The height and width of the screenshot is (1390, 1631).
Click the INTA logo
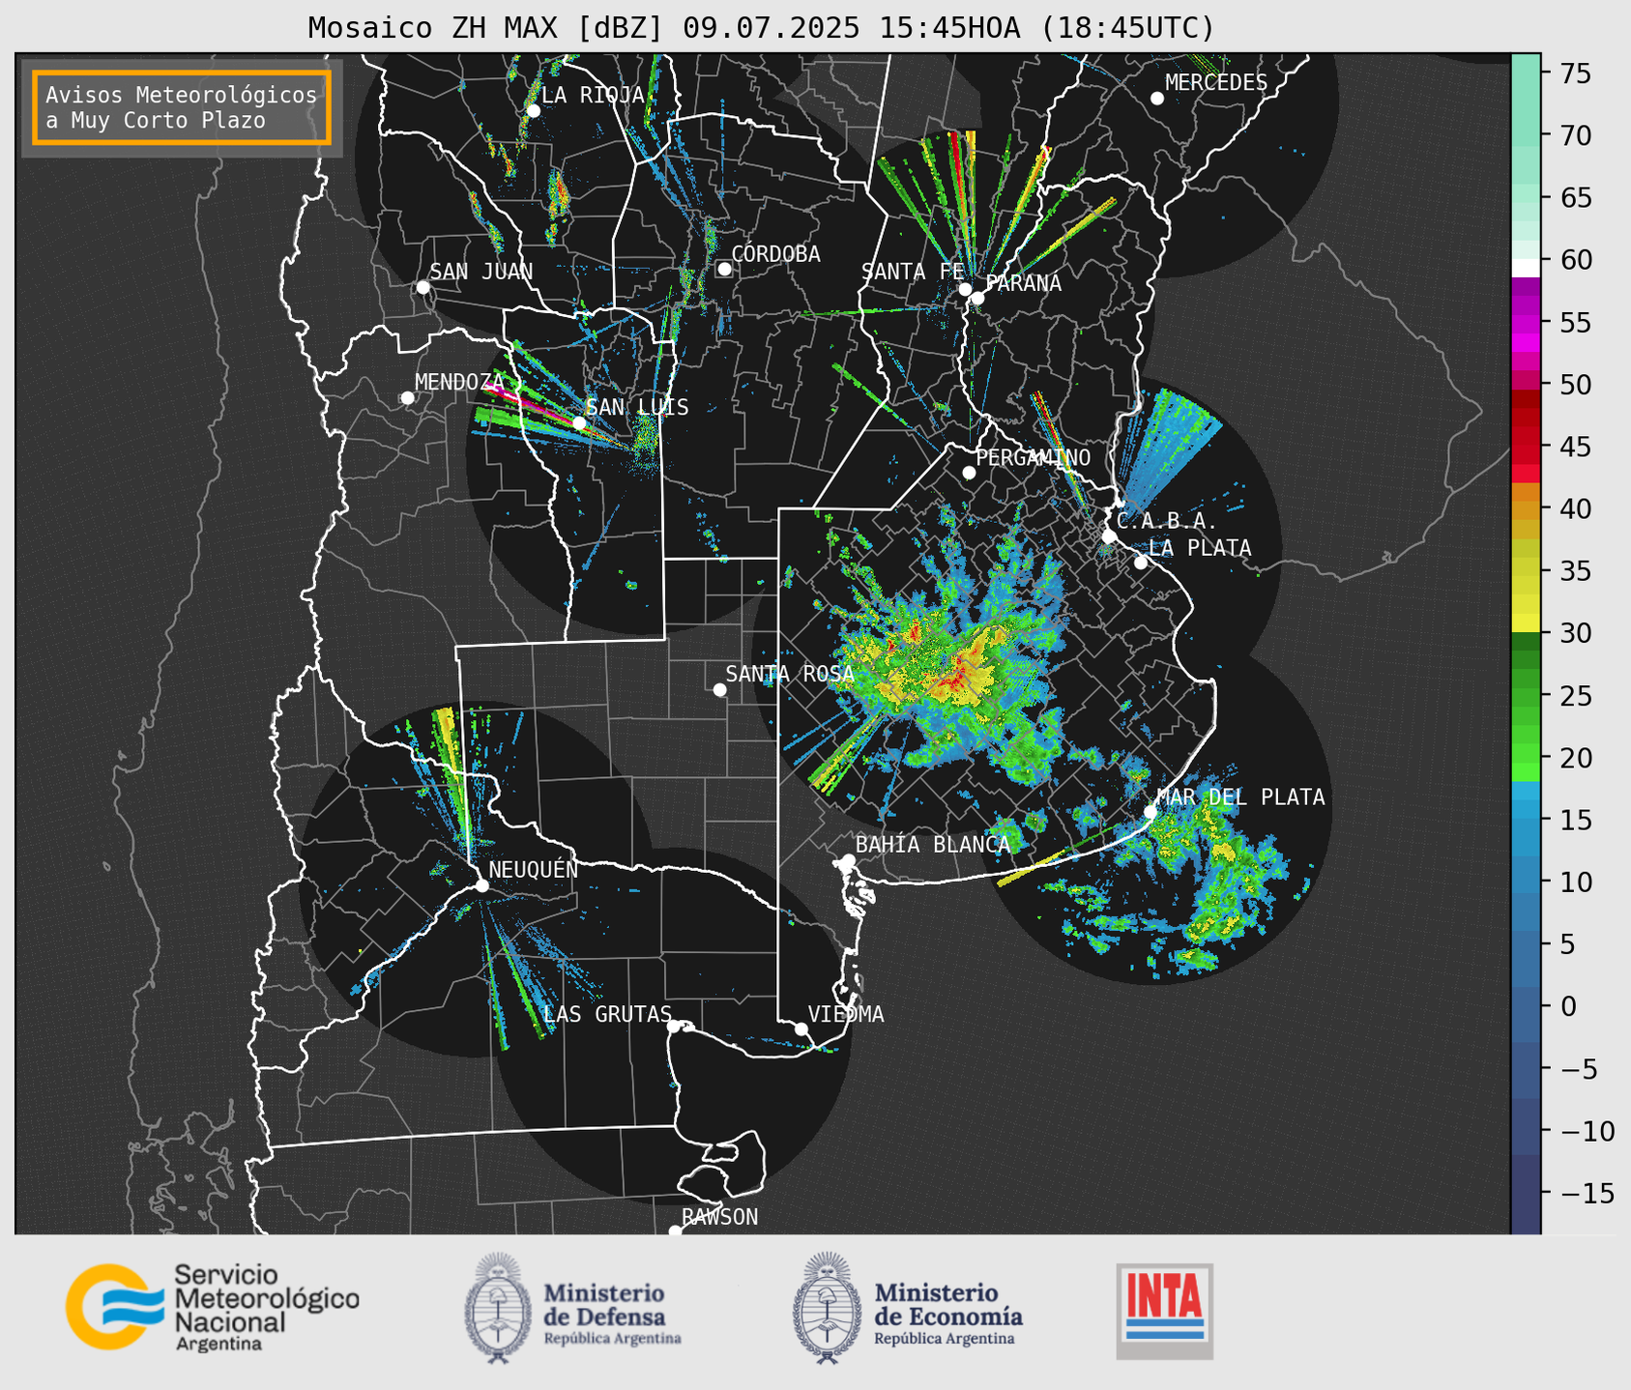click(1165, 1311)
